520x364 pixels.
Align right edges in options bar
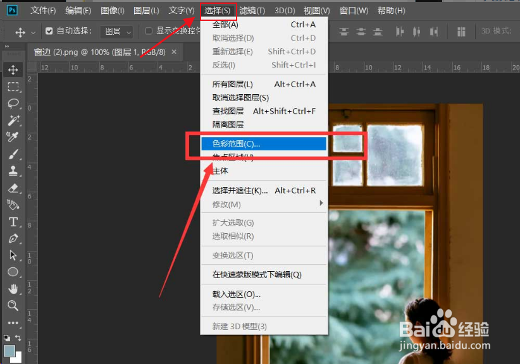[x=434, y=32]
